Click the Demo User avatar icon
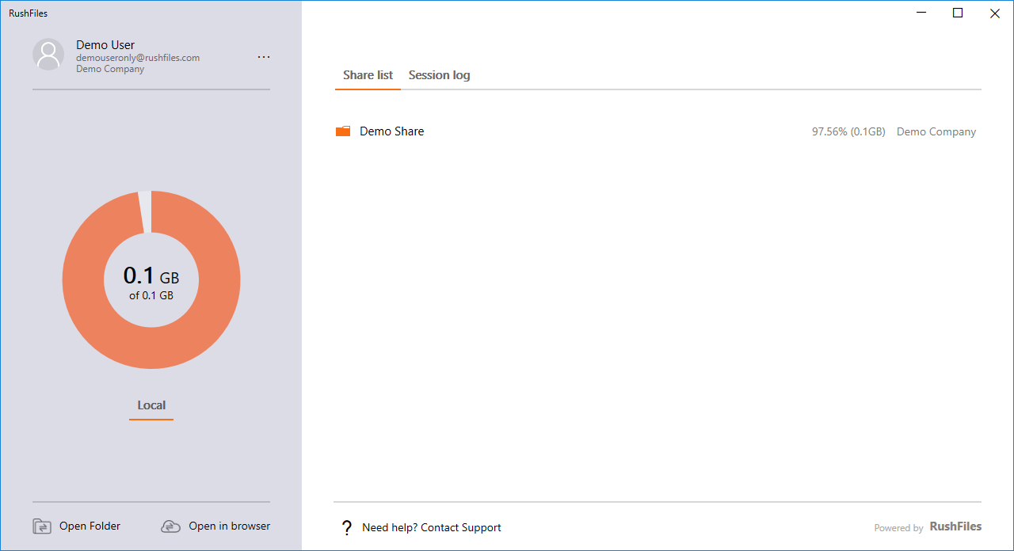The image size is (1014, 551). coord(48,54)
